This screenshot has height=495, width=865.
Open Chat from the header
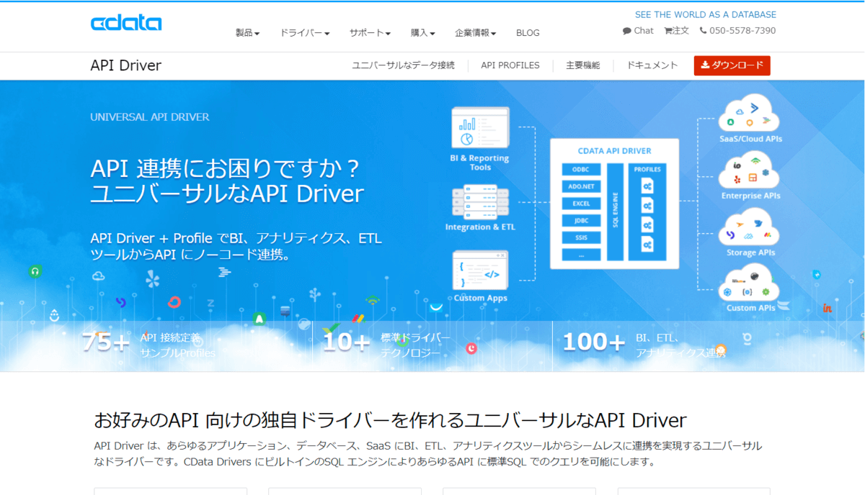pyautogui.click(x=638, y=30)
